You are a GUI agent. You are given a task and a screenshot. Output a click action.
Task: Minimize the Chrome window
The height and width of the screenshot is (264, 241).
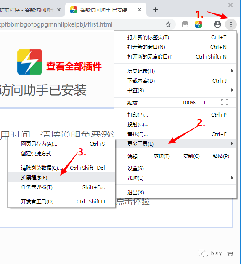(192, 5)
